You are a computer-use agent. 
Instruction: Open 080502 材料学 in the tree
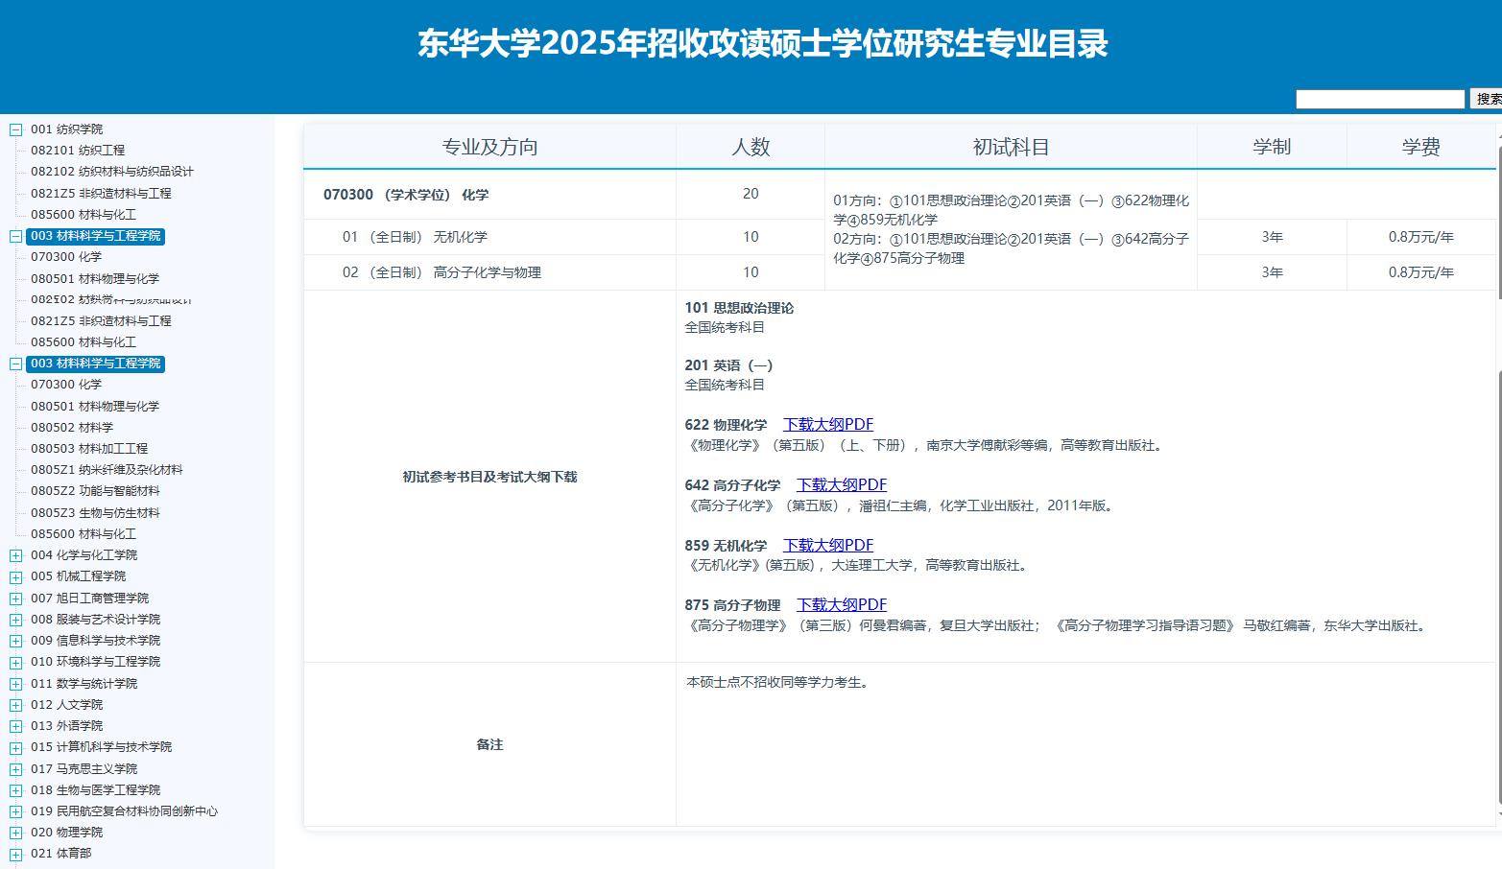pos(72,428)
